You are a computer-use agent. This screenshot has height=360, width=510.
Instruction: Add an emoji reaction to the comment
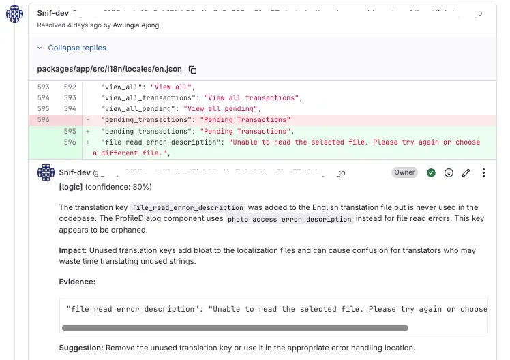click(x=449, y=172)
